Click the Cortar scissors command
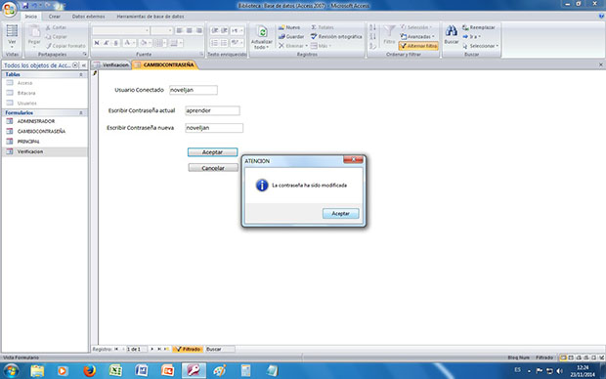 point(56,27)
